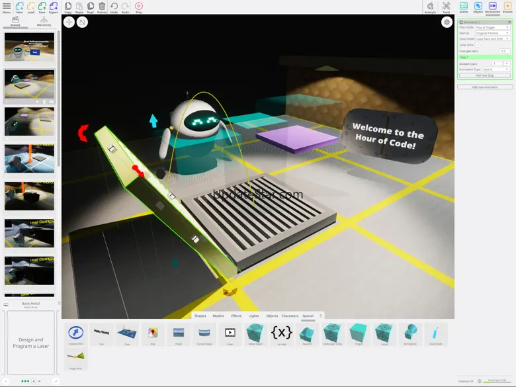The image size is (516, 387).
Task: Add a Video object
Action: pos(230,334)
